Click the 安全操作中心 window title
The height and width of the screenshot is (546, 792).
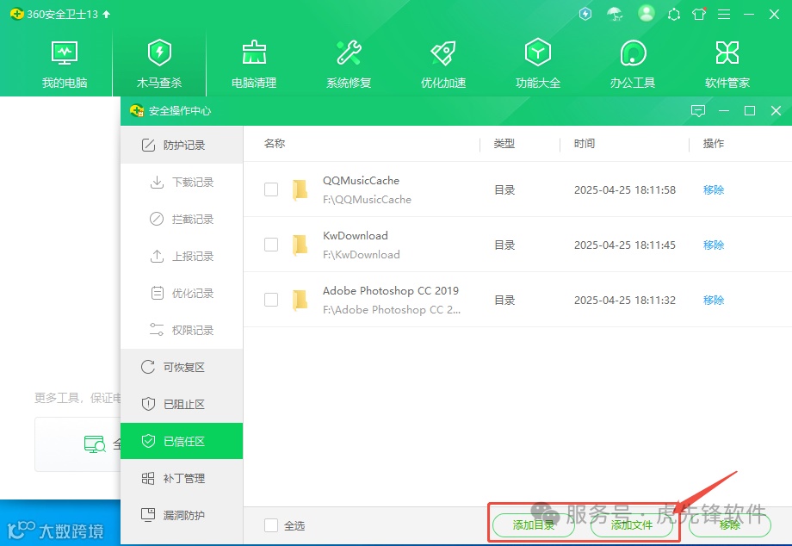coord(180,110)
